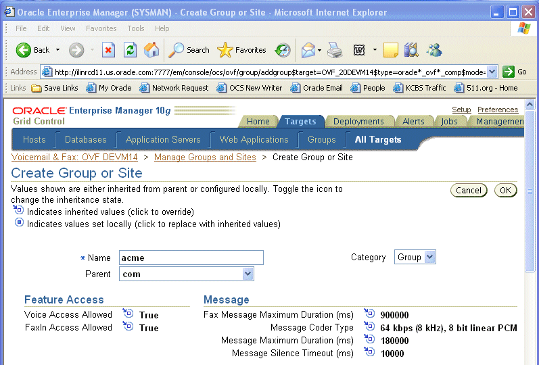Click the IE Back arrow icon
The image size is (539, 365).
24,50
